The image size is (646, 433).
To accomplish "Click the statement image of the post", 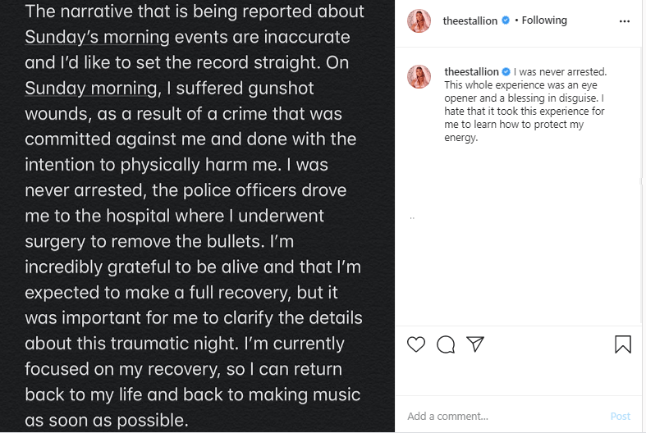I will tap(197, 216).
